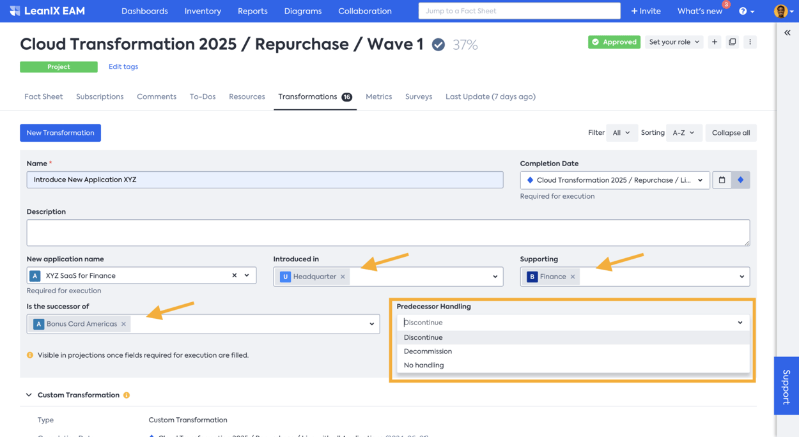Open the three-dot more options menu
The height and width of the screenshot is (437, 799).
click(x=750, y=42)
